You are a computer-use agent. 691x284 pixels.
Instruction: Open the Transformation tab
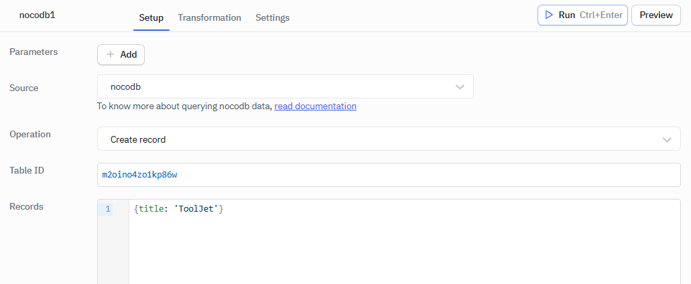209,17
